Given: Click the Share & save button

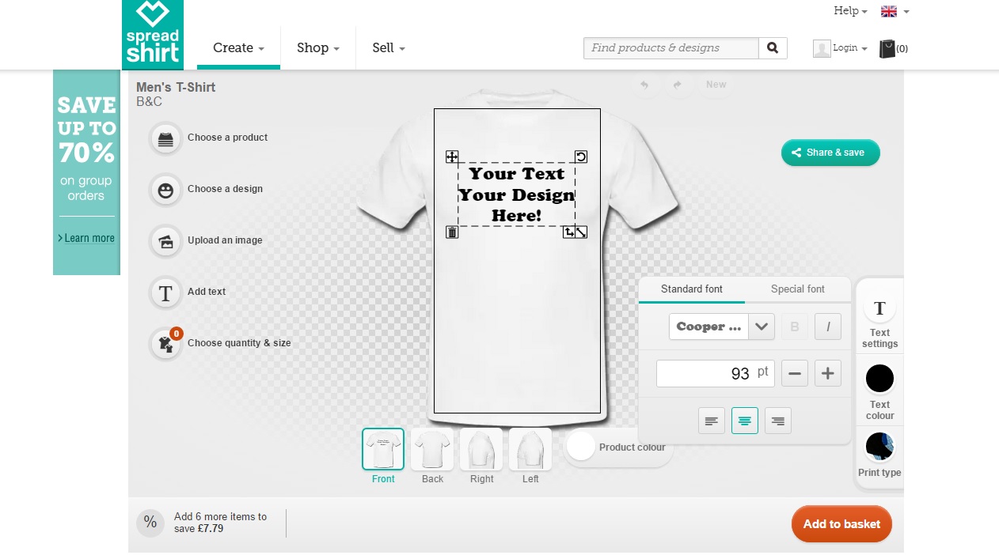Looking at the screenshot, I should coord(830,153).
